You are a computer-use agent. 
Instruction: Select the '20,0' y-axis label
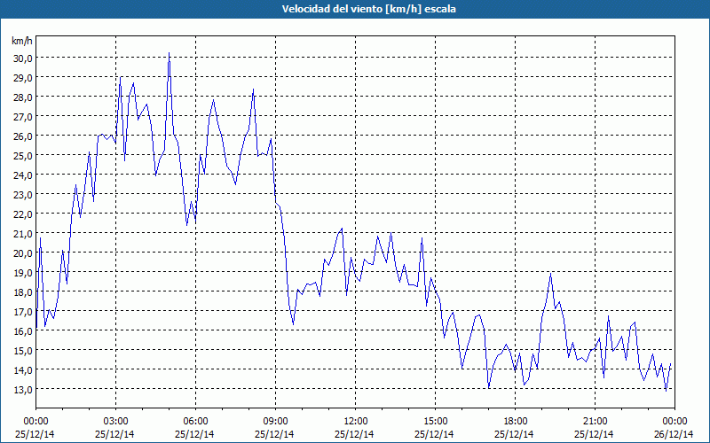[21, 253]
